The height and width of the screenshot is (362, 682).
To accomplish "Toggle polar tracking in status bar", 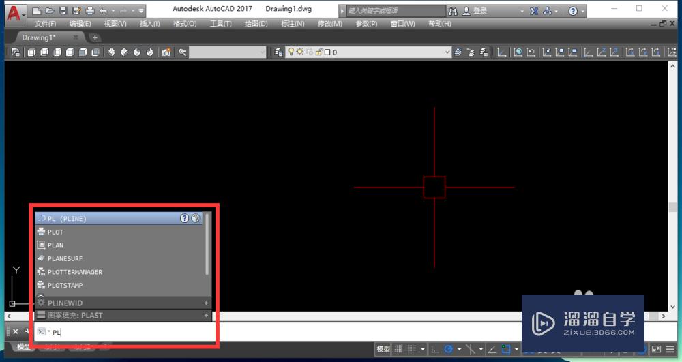I will [x=449, y=349].
